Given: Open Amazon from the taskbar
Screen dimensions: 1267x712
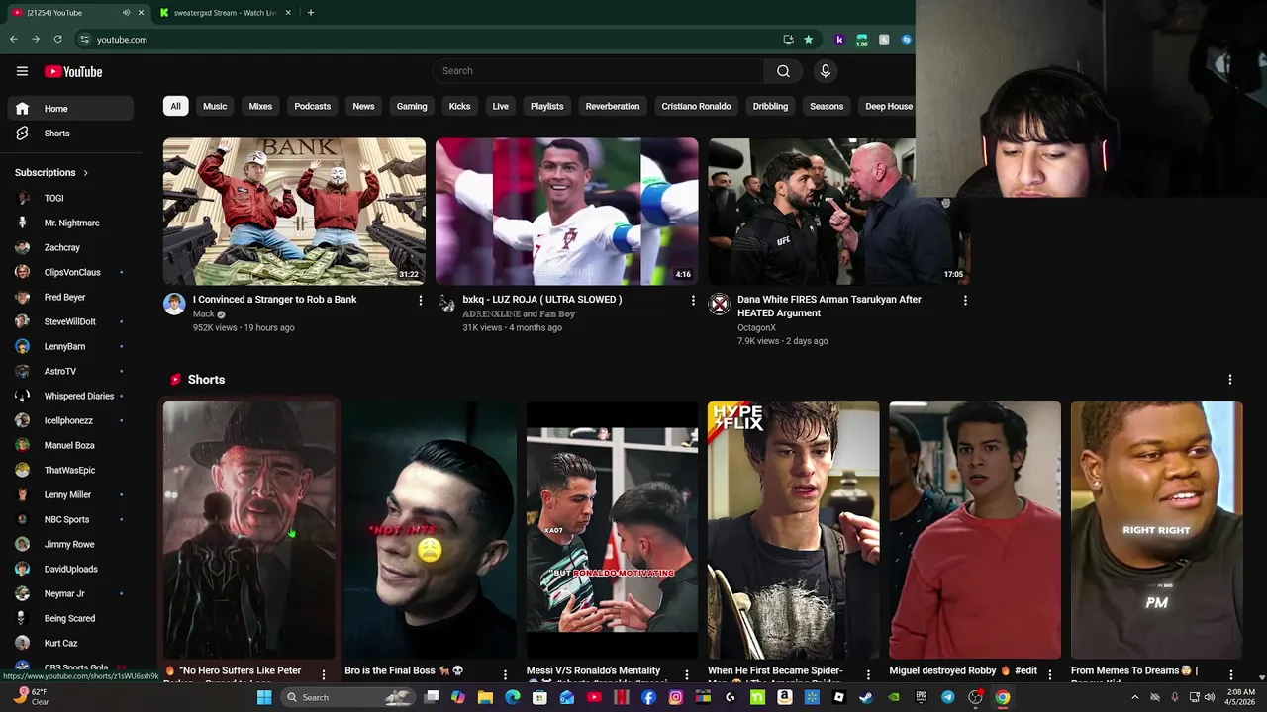Looking at the screenshot, I should pos(784,697).
